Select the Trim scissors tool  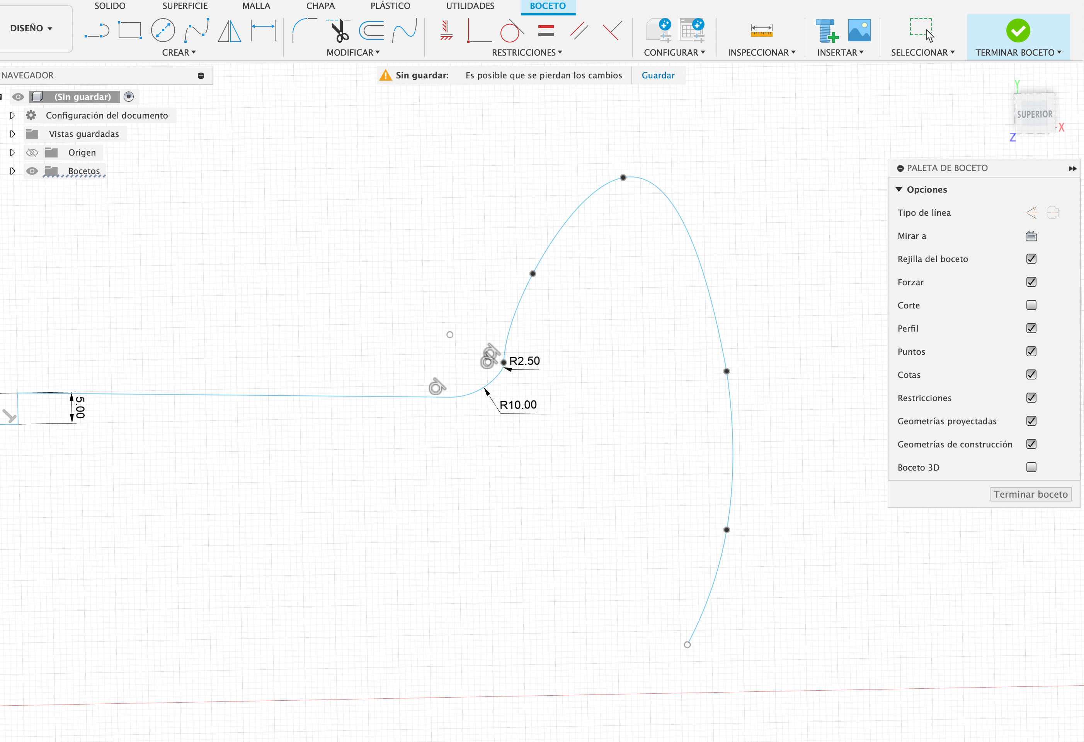click(339, 31)
